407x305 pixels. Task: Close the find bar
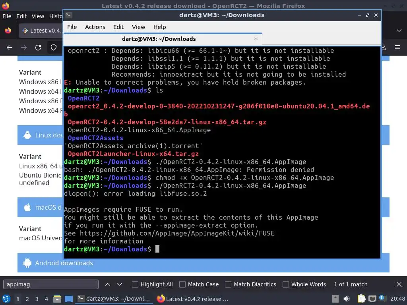pos(399,284)
